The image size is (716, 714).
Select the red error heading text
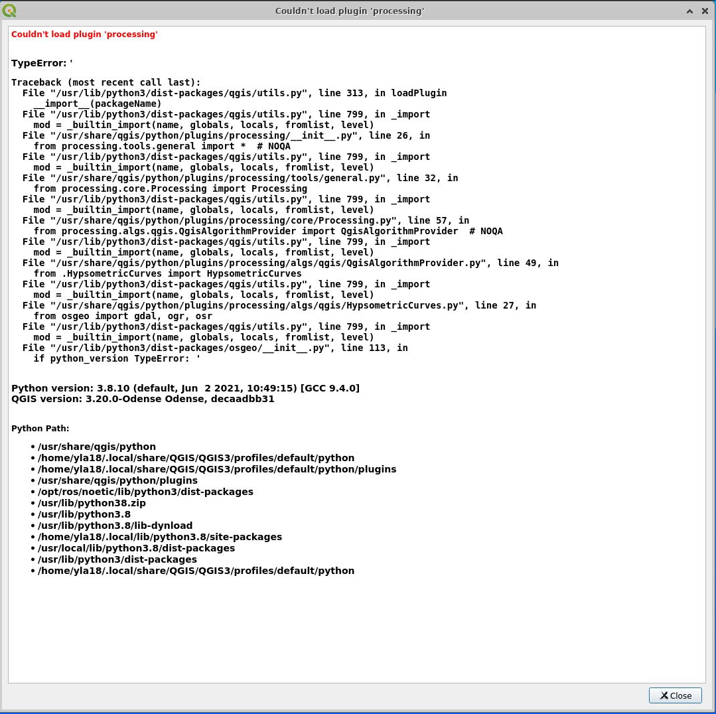pyautogui.click(x=84, y=34)
